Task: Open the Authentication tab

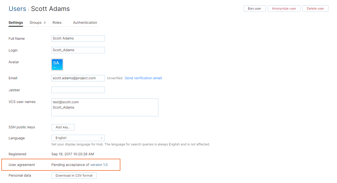Action: (85, 22)
